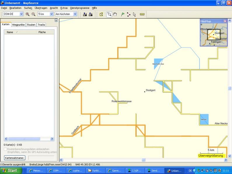Click map vertical scrollbar up arrow

click(229, 21)
